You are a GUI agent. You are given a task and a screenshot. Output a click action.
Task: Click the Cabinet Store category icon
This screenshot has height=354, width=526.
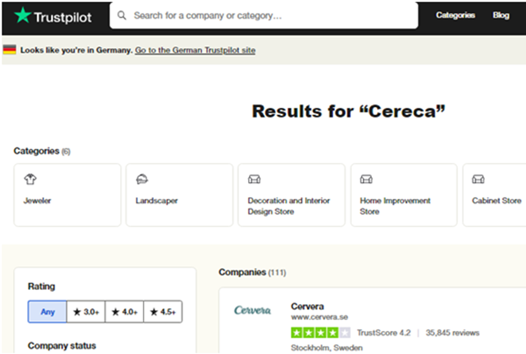(478, 179)
